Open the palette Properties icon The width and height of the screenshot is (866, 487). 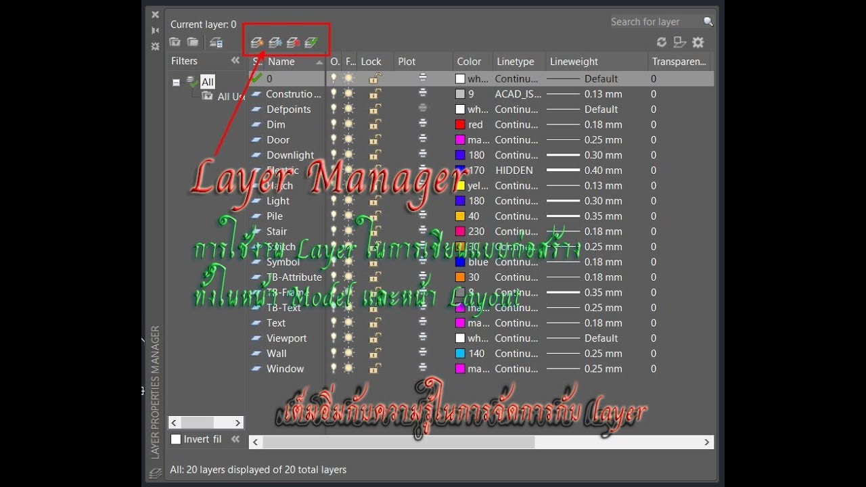(x=155, y=47)
